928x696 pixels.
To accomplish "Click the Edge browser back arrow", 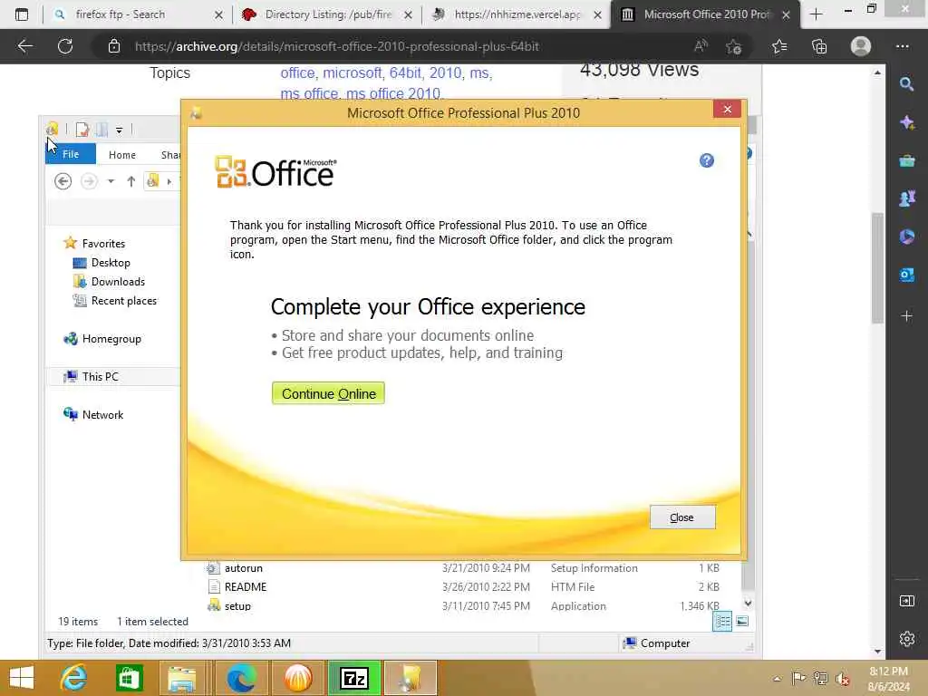I will (24, 46).
